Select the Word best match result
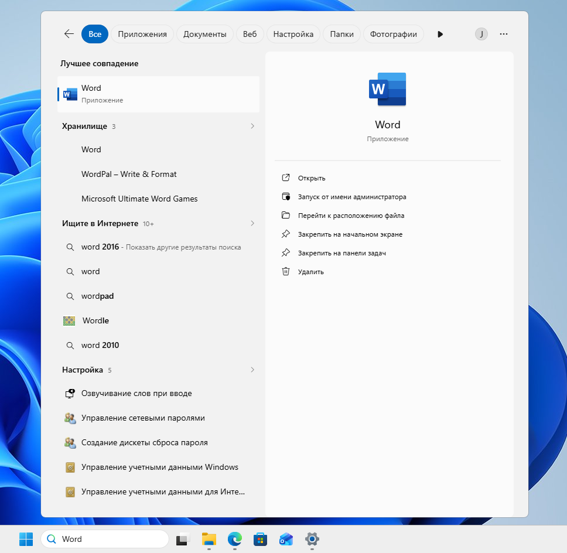This screenshot has height=553, width=567. 158,94
